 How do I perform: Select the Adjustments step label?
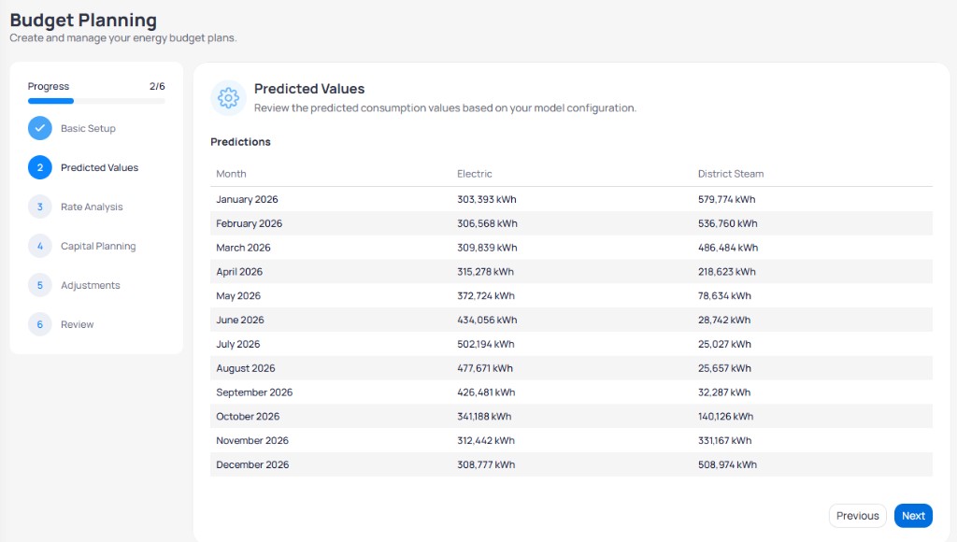(x=91, y=285)
